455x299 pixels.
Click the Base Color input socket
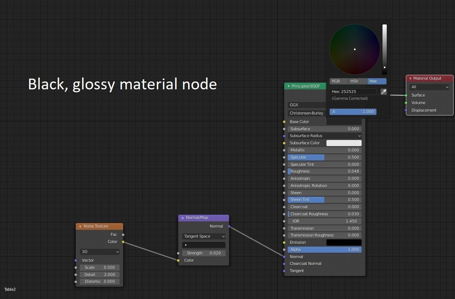pos(284,122)
